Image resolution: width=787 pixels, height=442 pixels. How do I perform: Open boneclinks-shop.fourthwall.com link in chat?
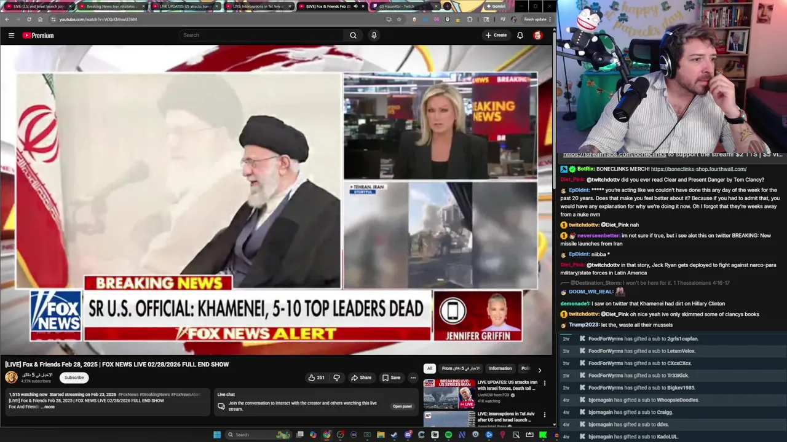point(698,169)
